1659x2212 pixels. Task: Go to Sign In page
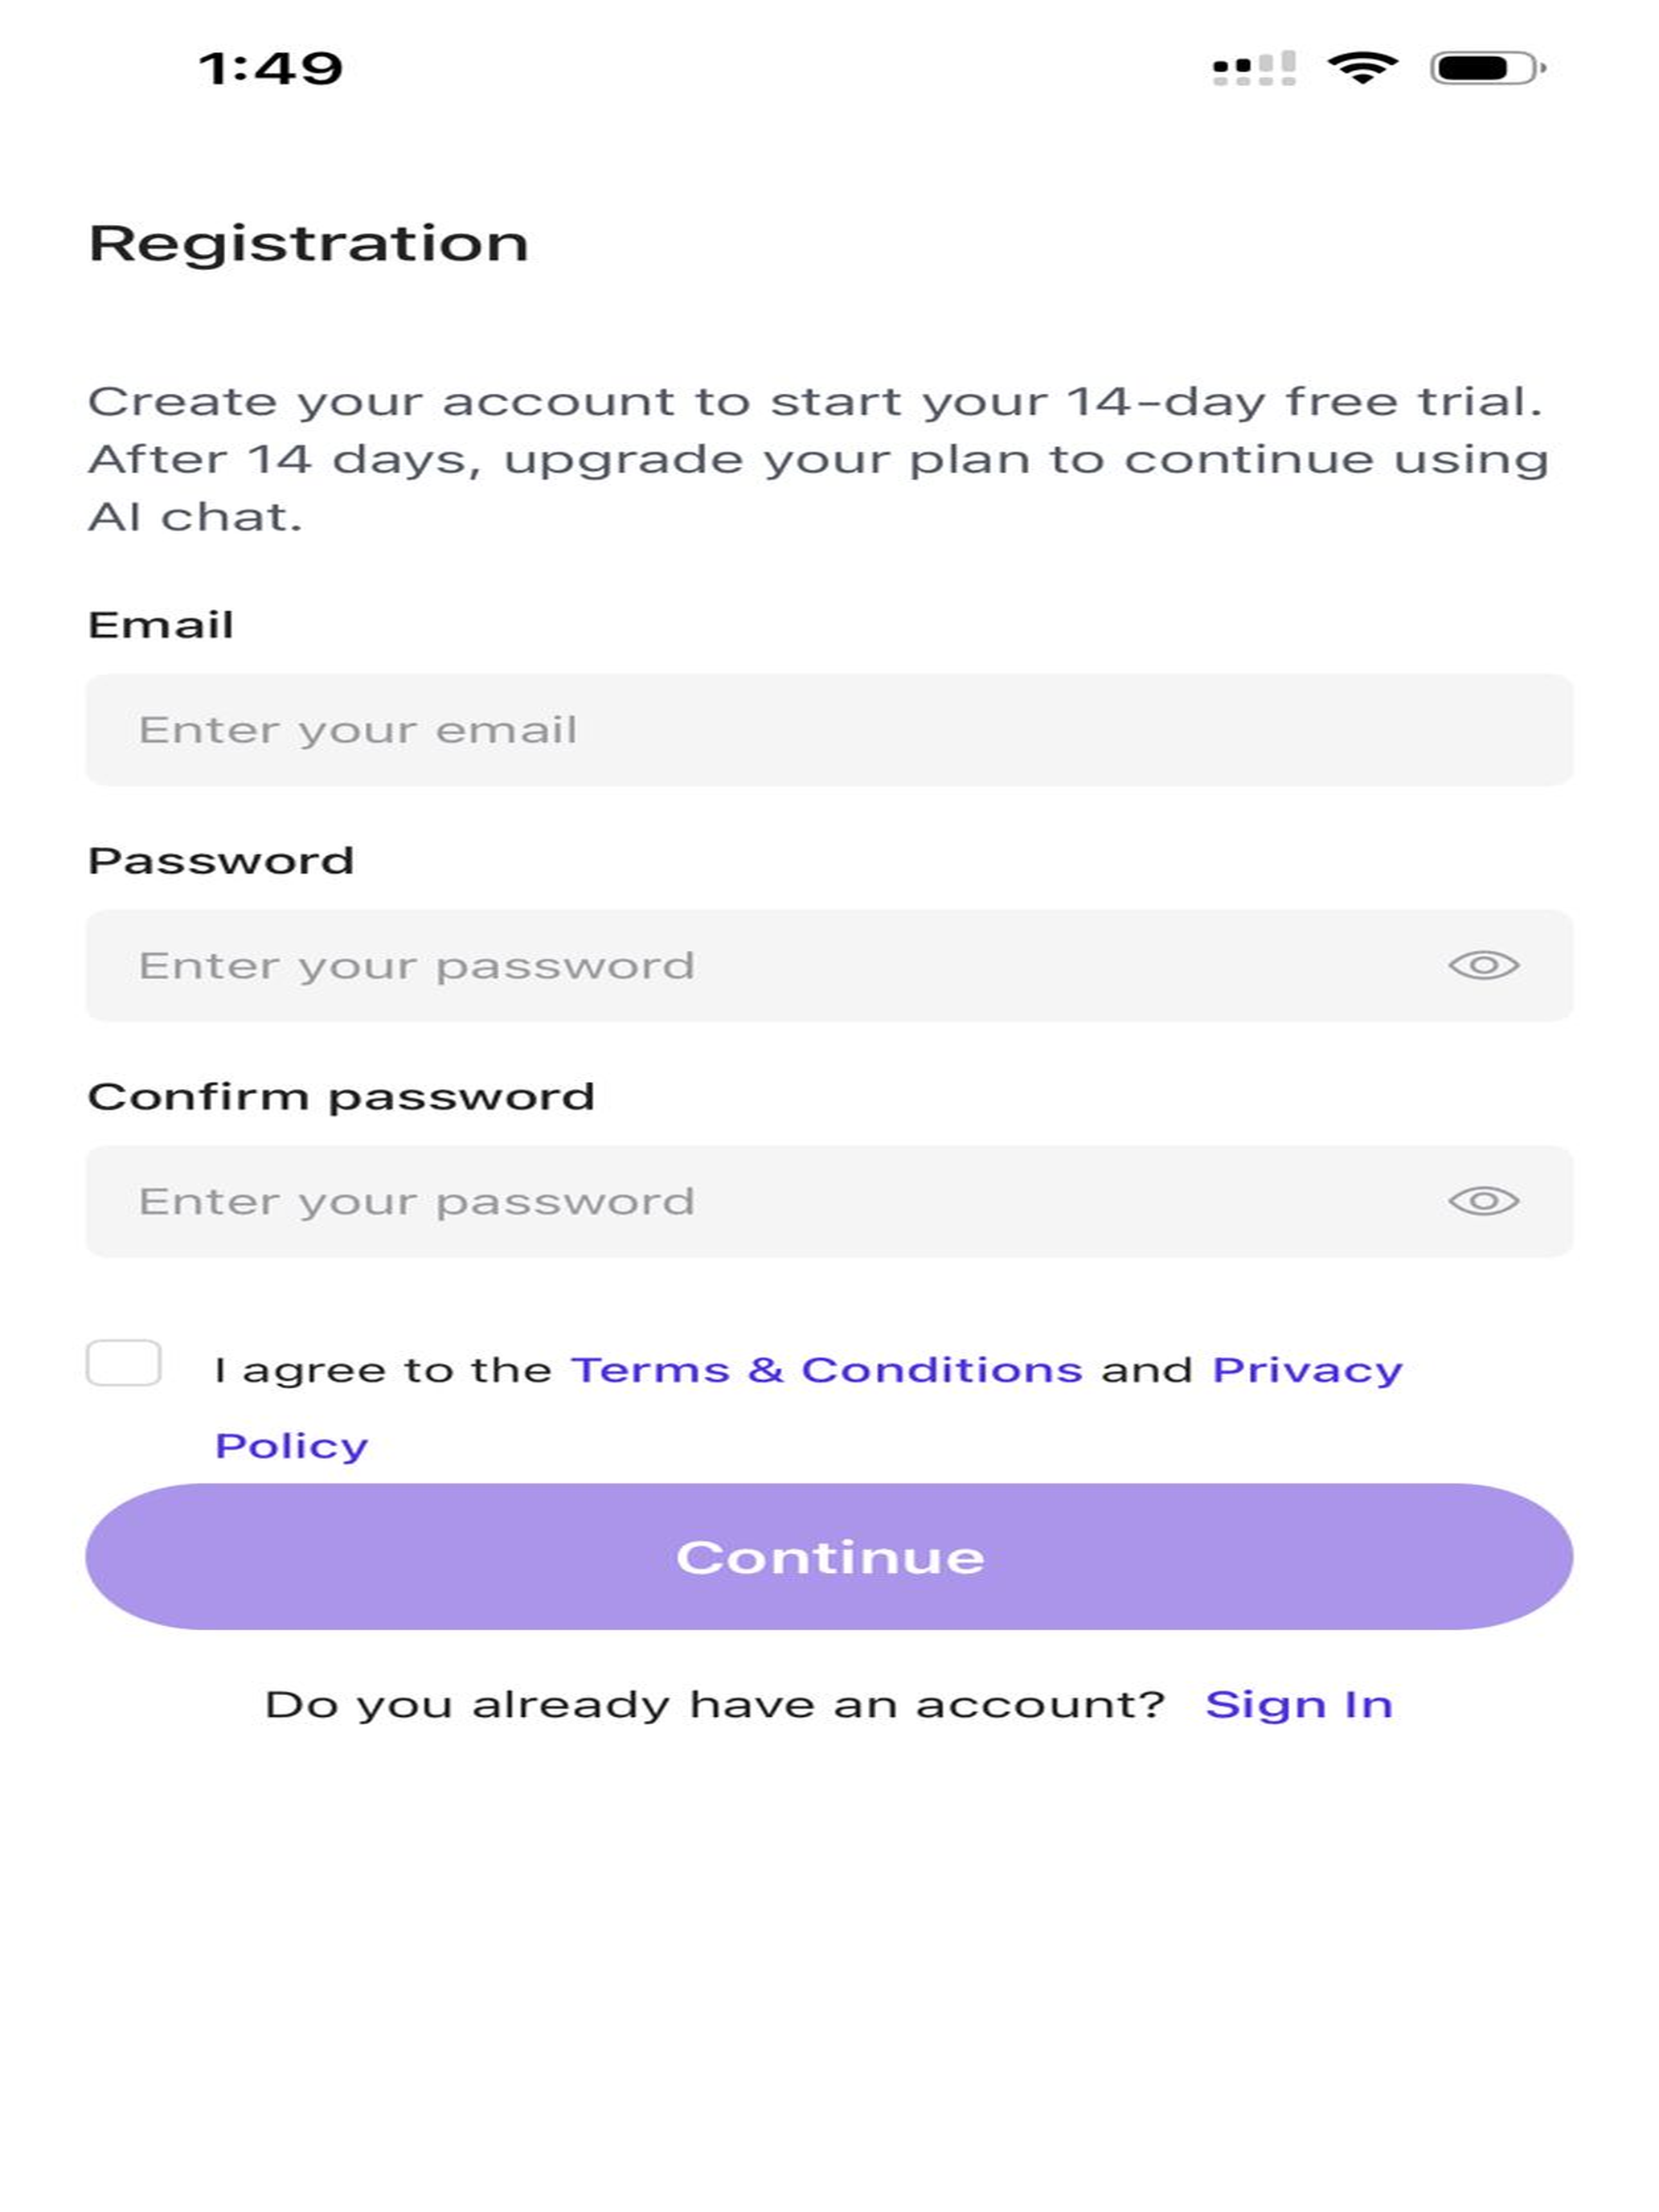pyautogui.click(x=1298, y=1705)
